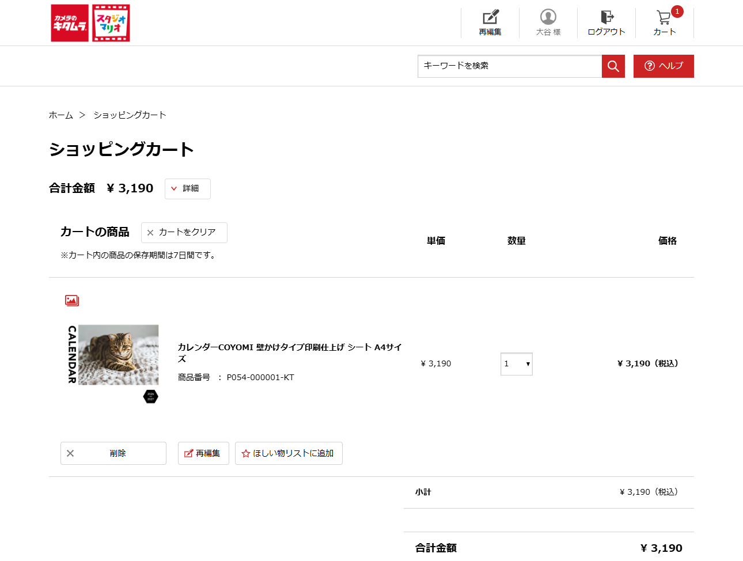The height and width of the screenshot is (561, 743).
Task: Navigate to ホーム via the breadcrumb
Action: [x=60, y=115]
